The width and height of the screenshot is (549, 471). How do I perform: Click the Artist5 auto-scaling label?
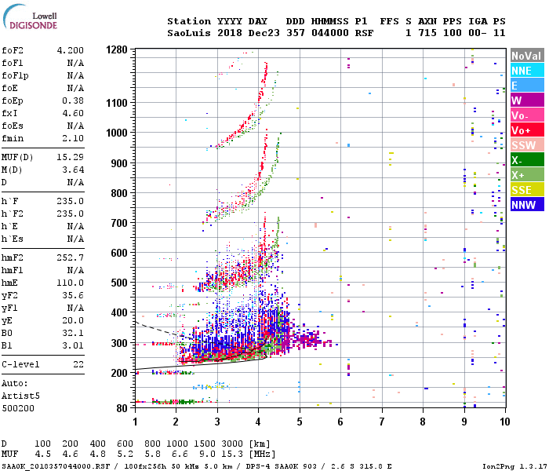pos(20,396)
